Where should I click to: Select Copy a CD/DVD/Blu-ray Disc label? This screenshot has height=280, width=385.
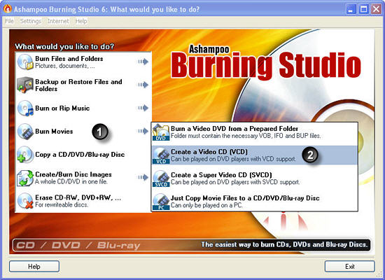tap(80, 155)
